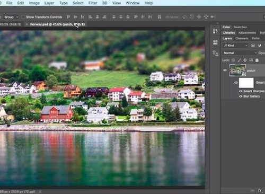Switch to the Channels tab
Viewport: 265px width, 194px height.
[242, 38]
